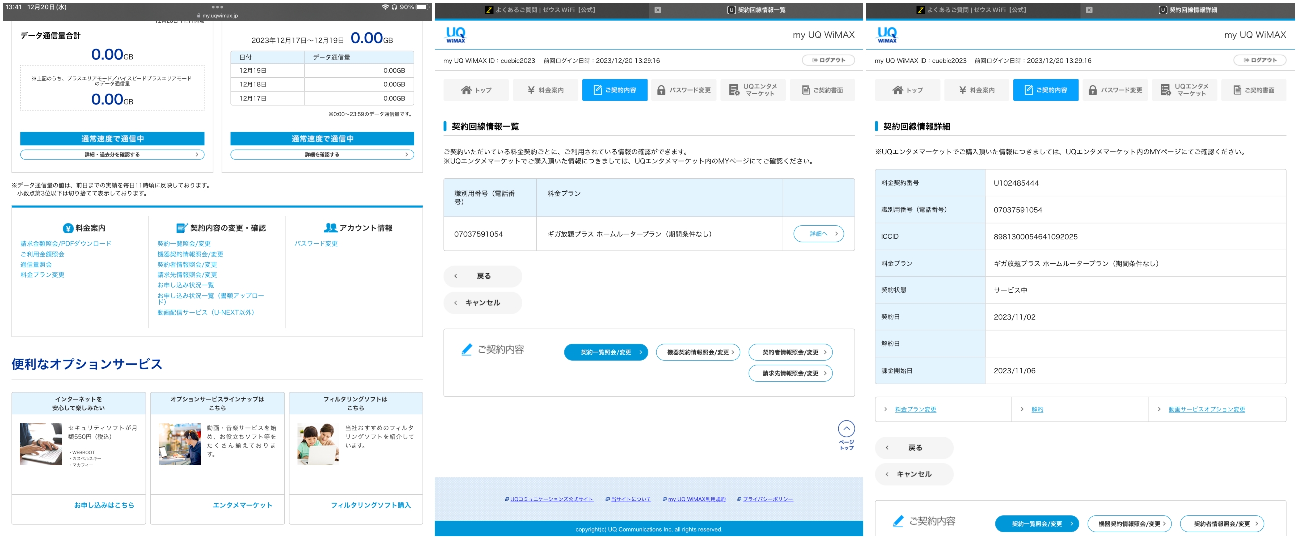Viewport: 1298px width, 539px height.
Task: Open トップ home menu in right window
Action: [908, 90]
